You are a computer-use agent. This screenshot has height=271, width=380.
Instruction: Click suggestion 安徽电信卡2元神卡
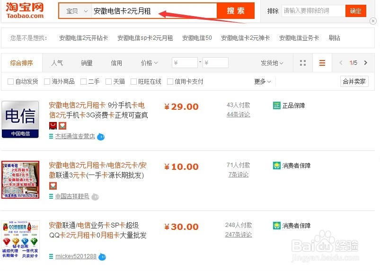(x=245, y=38)
